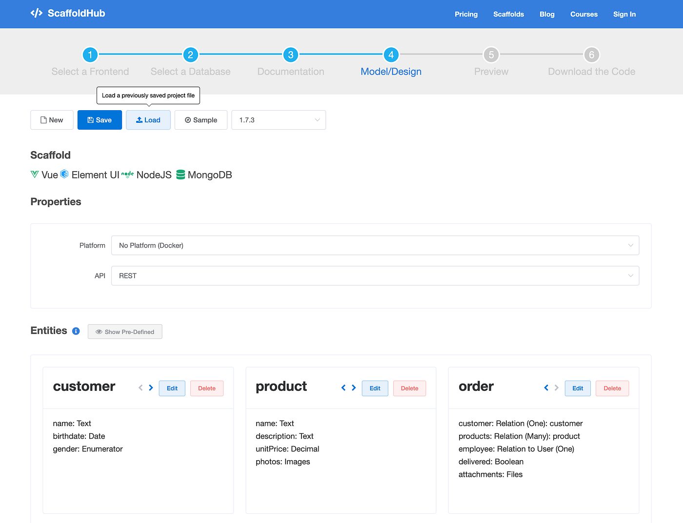This screenshot has width=683, height=523.
Task: Click the info icon beside Entities
Action: tap(76, 331)
